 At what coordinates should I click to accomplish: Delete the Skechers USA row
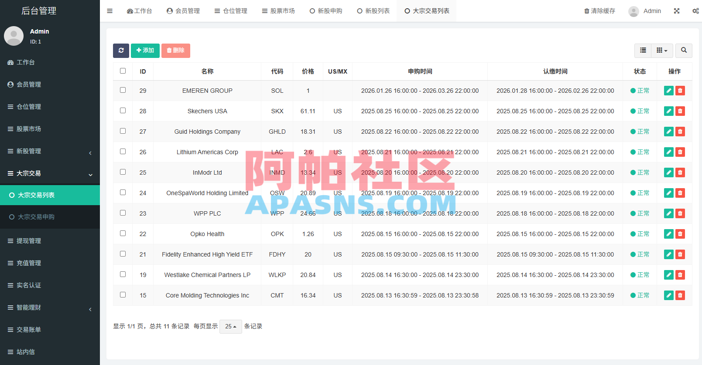pyautogui.click(x=680, y=111)
